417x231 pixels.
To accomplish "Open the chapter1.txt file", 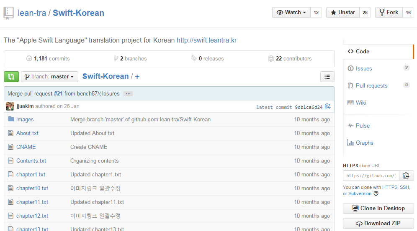I will (31, 175).
